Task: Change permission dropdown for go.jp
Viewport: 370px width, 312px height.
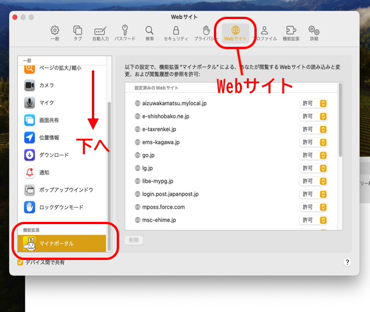Action: (314, 155)
